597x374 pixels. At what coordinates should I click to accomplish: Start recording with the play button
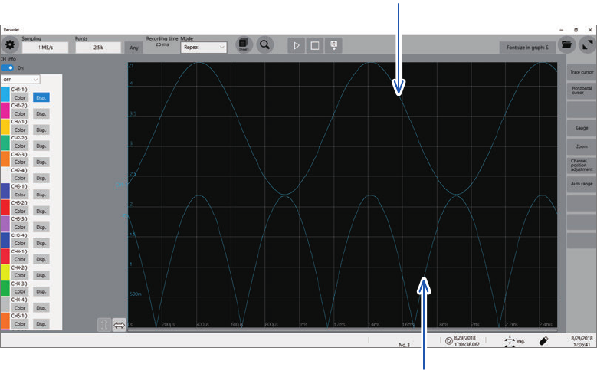point(297,46)
